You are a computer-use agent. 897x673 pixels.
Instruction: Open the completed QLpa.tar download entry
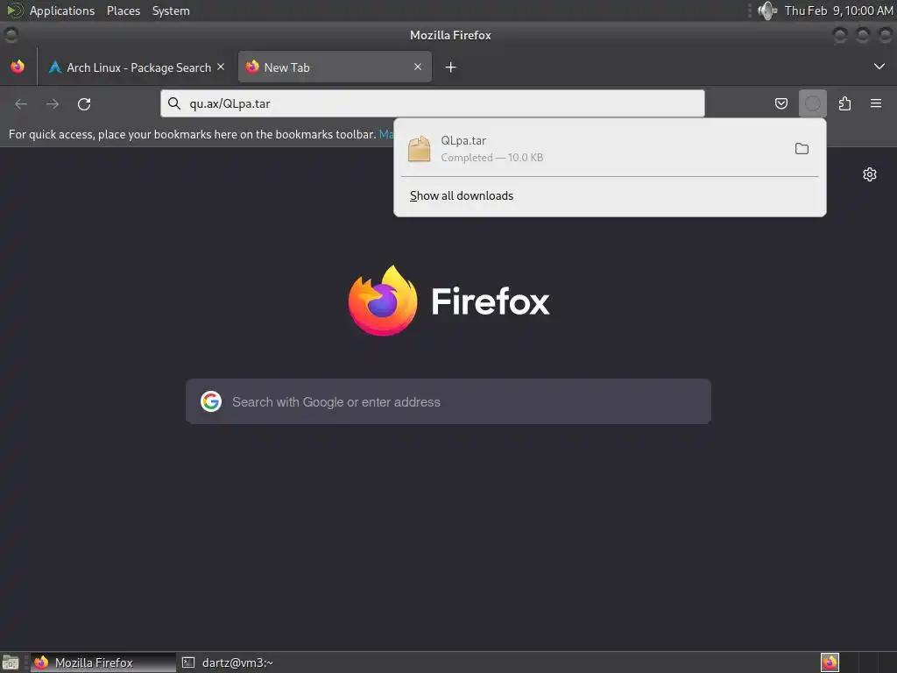point(594,149)
